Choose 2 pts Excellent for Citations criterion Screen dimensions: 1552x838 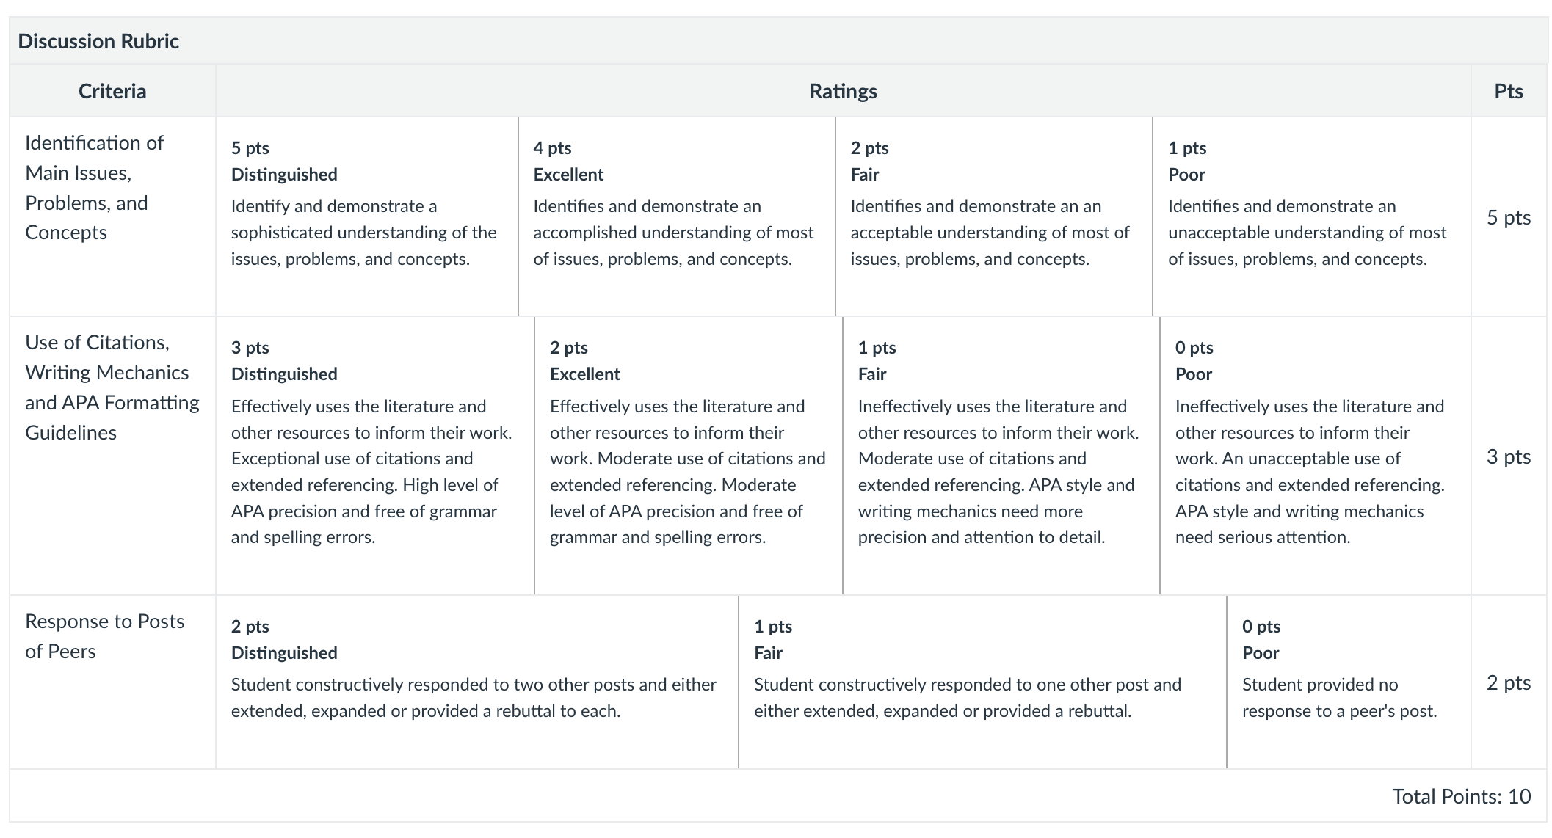[689, 456]
